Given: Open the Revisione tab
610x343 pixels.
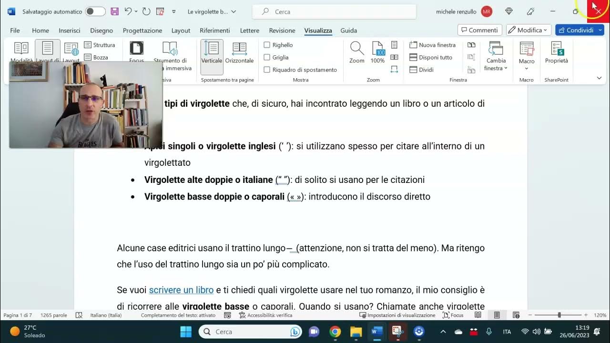Looking at the screenshot, I should (282, 30).
